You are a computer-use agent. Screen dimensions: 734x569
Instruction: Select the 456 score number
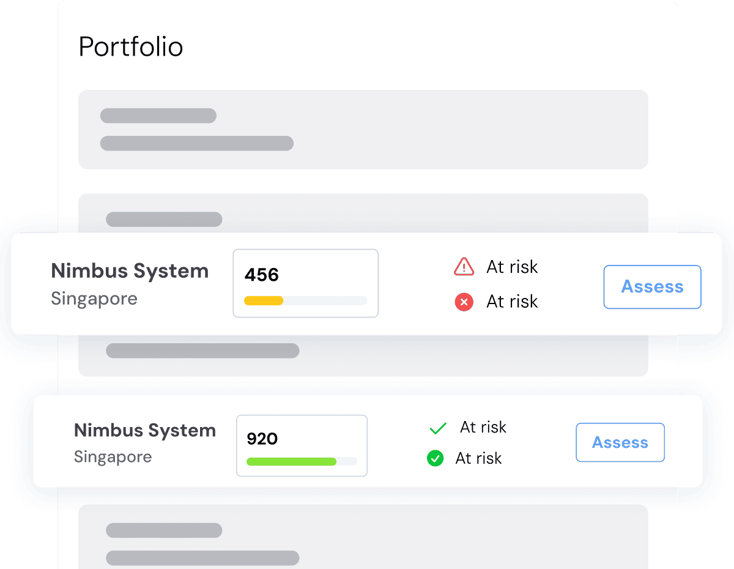click(x=262, y=275)
